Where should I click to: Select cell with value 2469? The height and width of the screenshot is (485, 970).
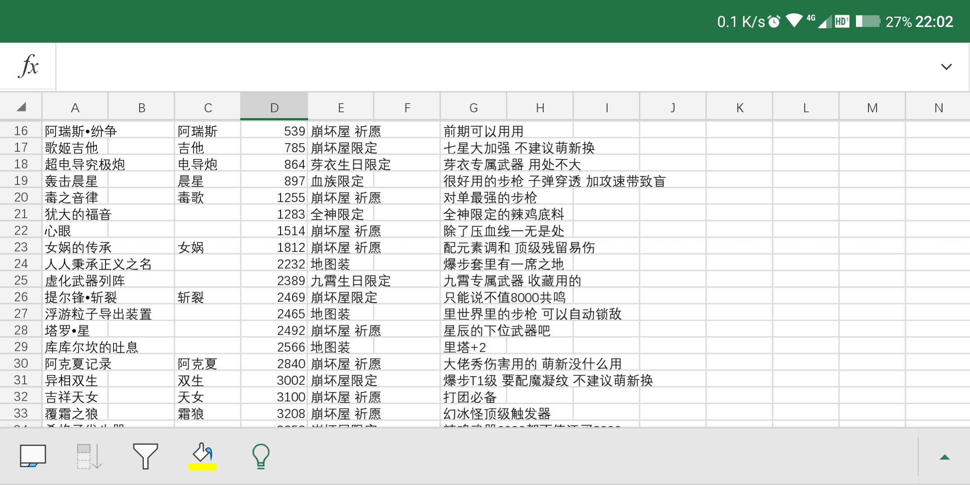click(274, 297)
